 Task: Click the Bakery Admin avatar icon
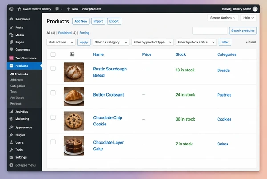tap(255, 9)
